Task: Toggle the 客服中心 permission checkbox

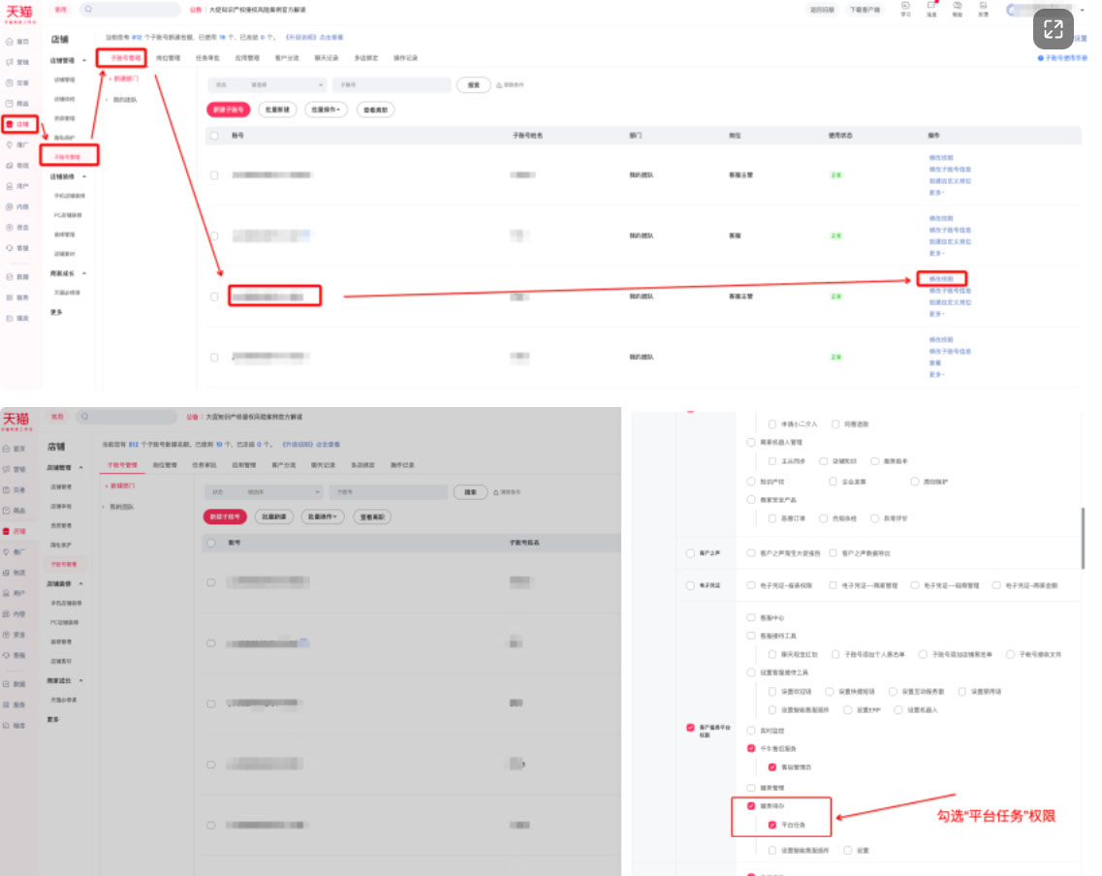Action: (750, 617)
